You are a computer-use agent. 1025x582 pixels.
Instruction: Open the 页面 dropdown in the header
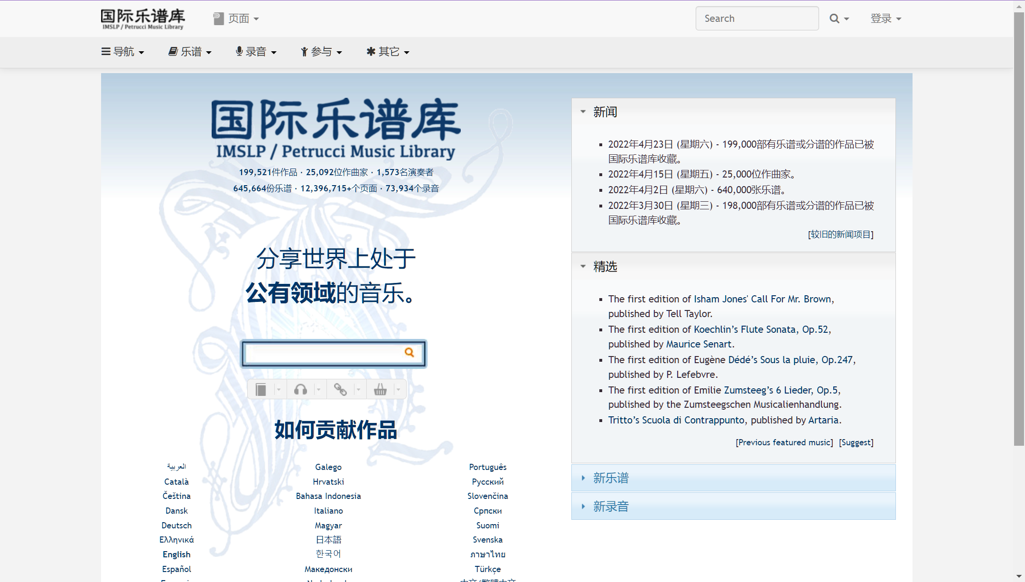coord(236,19)
